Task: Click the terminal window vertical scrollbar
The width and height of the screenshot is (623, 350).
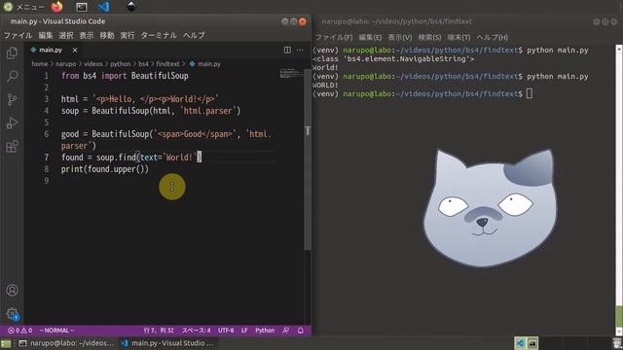Action: 619,191
